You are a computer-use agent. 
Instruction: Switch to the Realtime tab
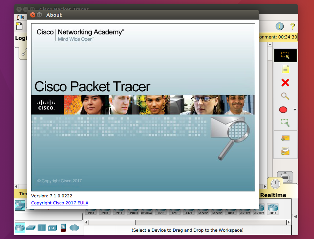pos(273,195)
